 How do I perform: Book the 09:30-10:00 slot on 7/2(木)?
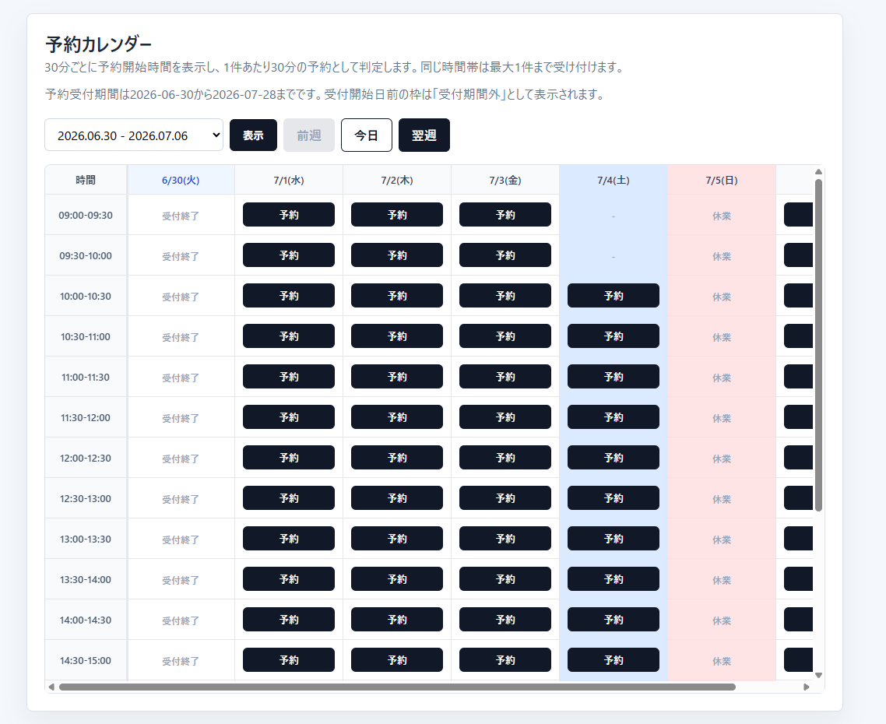click(x=396, y=255)
